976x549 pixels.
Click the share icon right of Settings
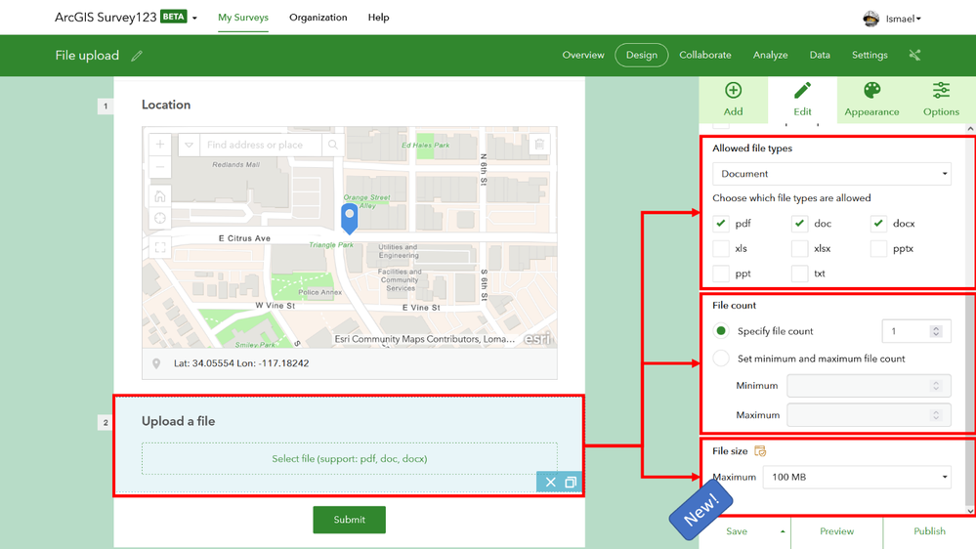(914, 55)
